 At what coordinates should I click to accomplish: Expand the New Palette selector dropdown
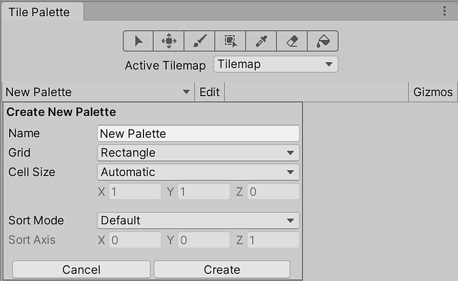point(98,92)
